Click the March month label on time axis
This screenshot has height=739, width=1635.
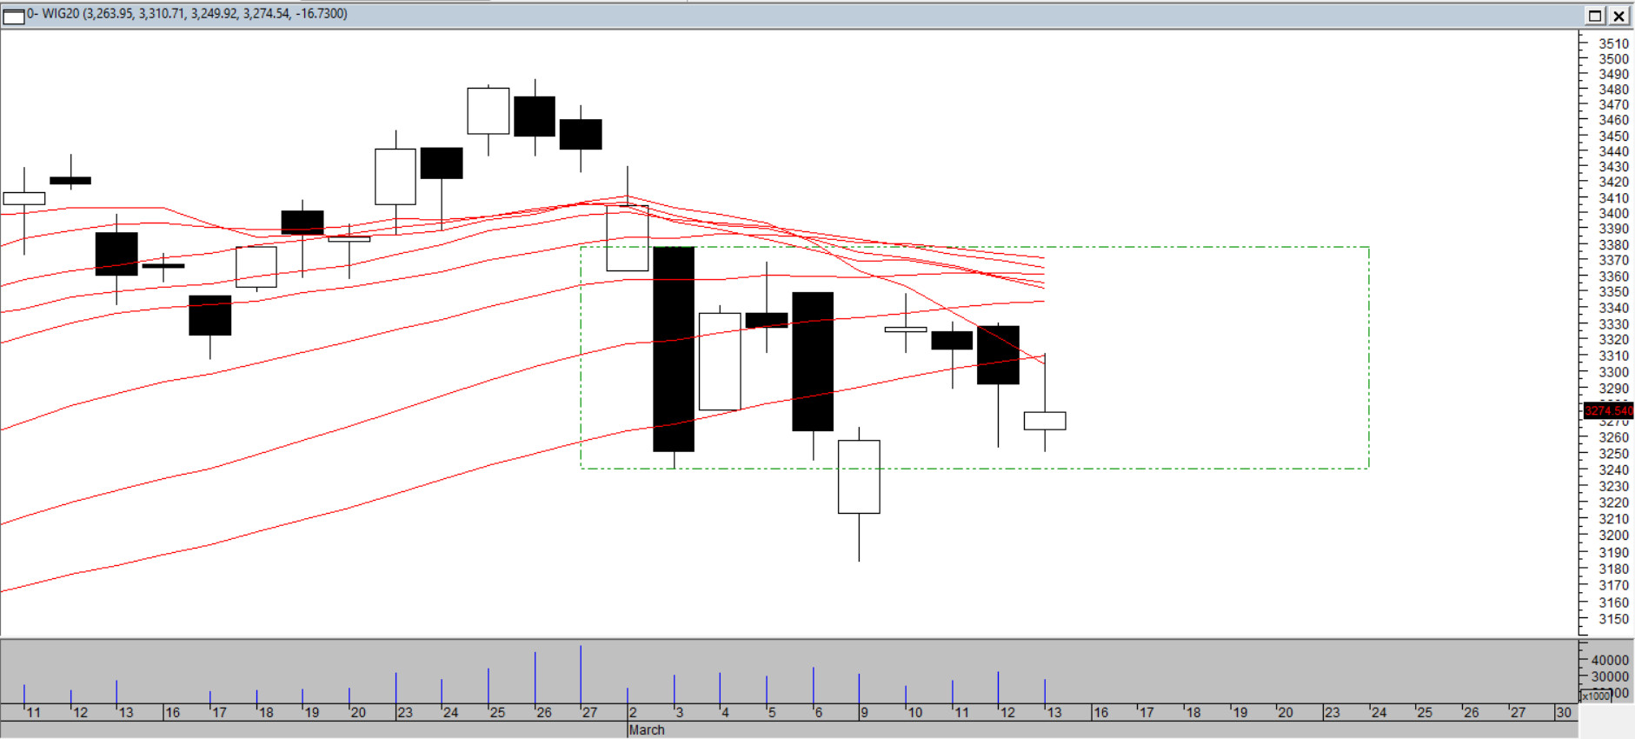646,730
